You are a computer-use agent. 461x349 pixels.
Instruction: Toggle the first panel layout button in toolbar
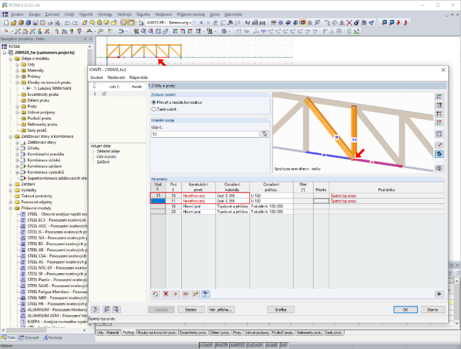click(124, 22)
